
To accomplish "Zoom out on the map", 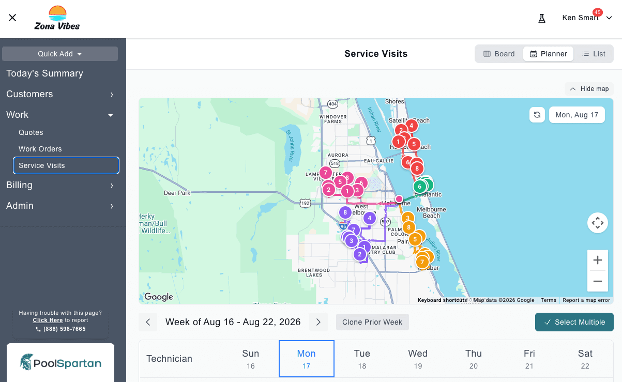I will pos(598,281).
